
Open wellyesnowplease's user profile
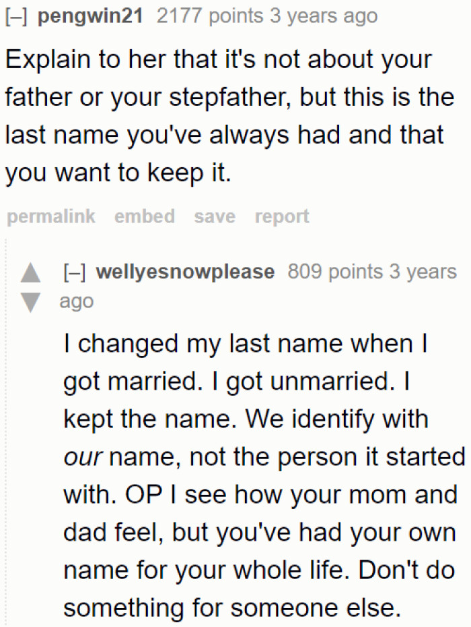point(186,272)
